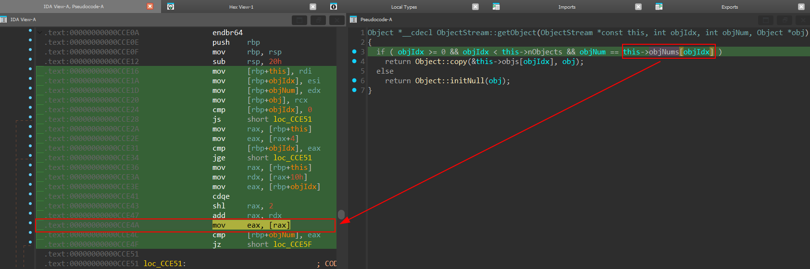This screenshot has height=269, width=810.
Task: Click the Hex View-1 tab icon
Action: point(170,7)
